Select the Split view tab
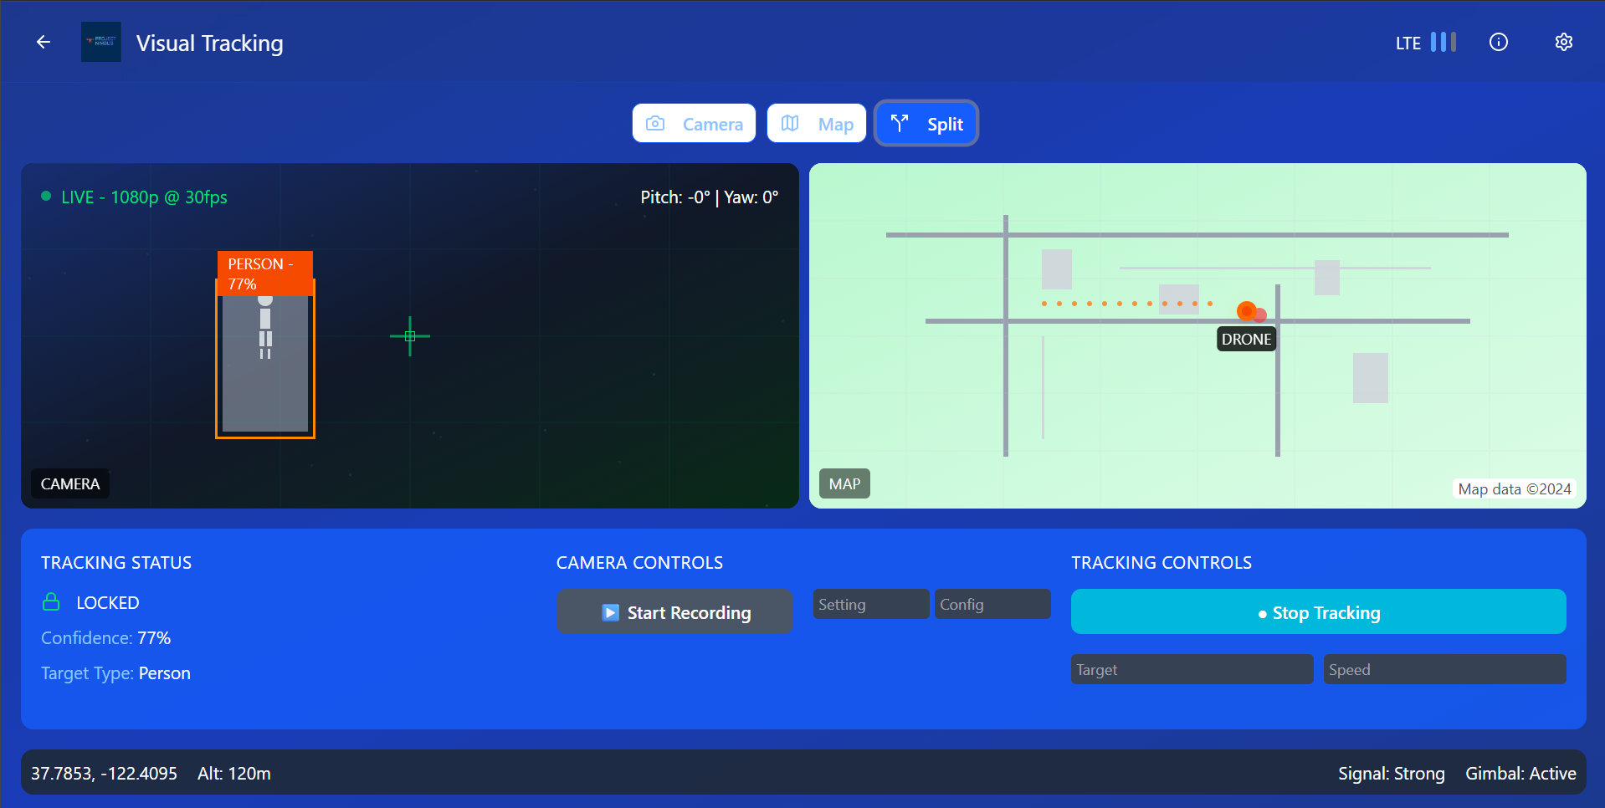The height and width of the screenshot is (808, 1605). [926, 124]
